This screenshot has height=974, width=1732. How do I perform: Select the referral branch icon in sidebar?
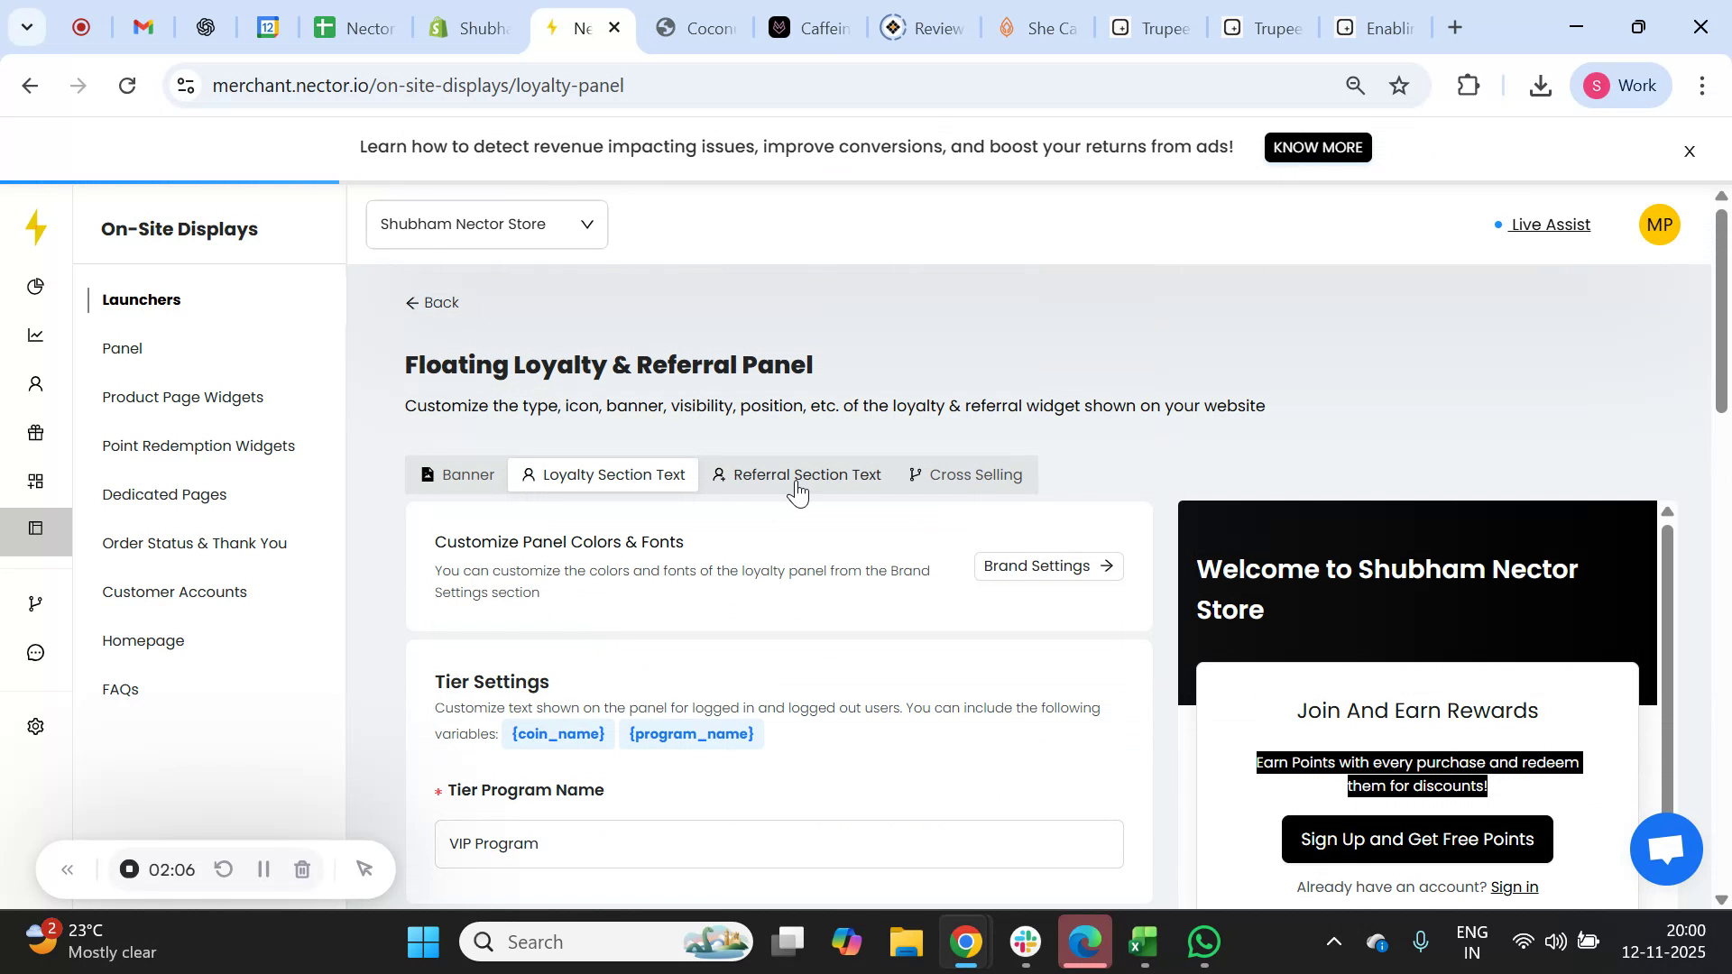[x=35, y=602]
